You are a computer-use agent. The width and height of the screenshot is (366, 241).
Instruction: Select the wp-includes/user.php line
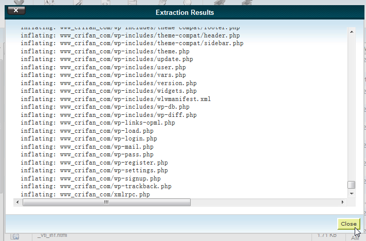103,67
